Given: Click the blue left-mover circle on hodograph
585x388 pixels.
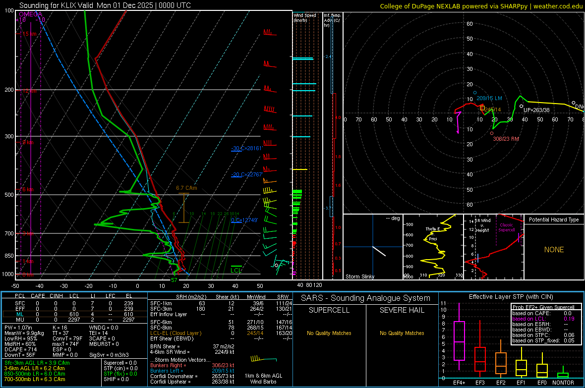Looking at the screenshot, I should [x=475, y=93].
